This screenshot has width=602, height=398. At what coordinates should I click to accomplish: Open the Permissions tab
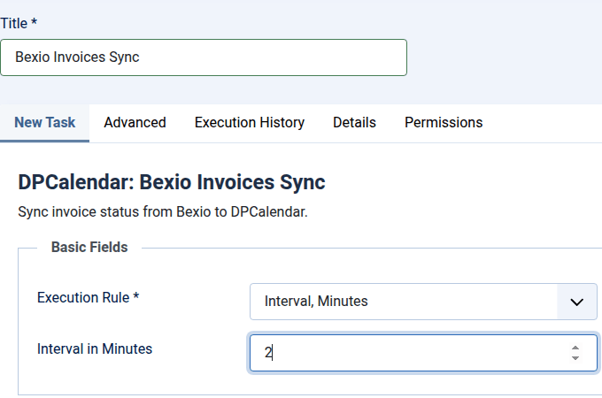tap(444, 123)
